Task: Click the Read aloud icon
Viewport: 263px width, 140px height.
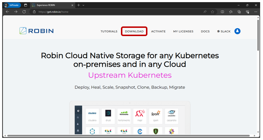Action: (x=205, y=12)
